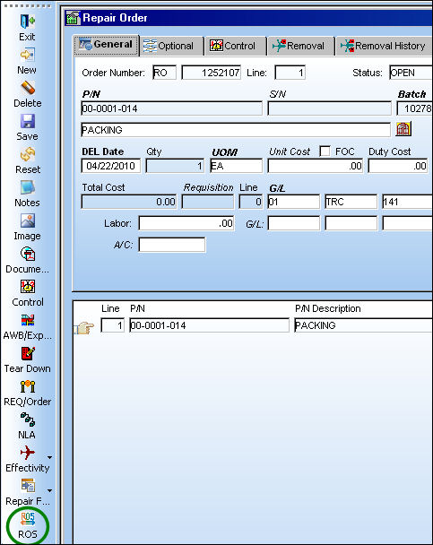Click the UOM field showing EA
This screenshot has height=545, width=433.
pyautogui.click(x=237, y=166)
